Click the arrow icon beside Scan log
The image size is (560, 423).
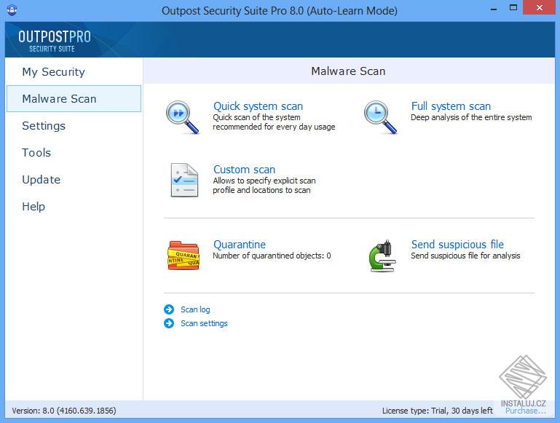pyautogui.click(x=169, y=309)
